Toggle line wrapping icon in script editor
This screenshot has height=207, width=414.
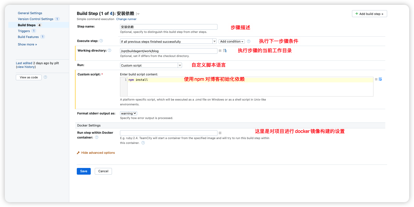point(380,79)
